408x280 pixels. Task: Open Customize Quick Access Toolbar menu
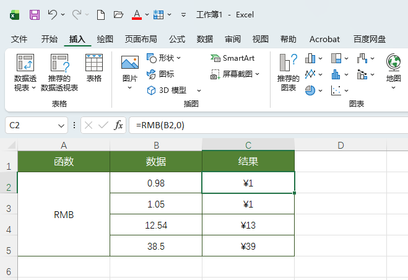[183, 15]
